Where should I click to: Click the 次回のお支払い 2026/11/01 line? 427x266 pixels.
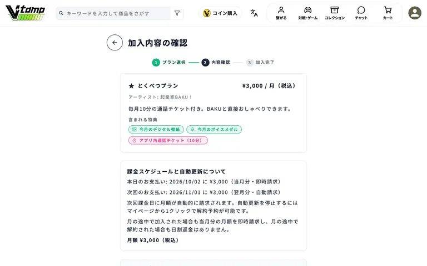point(205,192)
